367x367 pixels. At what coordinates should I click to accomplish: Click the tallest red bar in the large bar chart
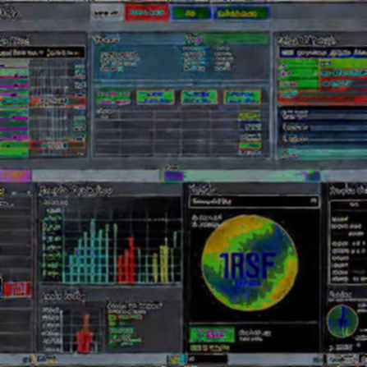click(x=131, y=259)
